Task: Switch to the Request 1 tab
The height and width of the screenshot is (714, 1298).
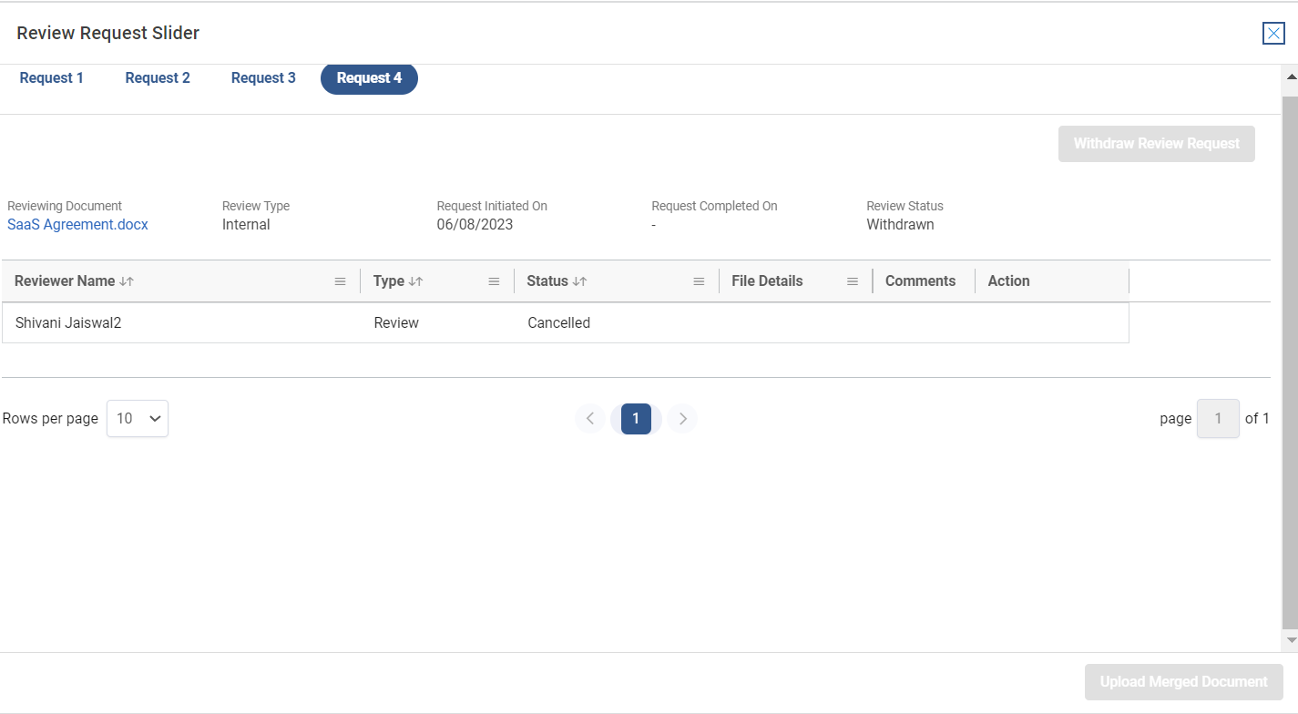Action: click(51, 78)
